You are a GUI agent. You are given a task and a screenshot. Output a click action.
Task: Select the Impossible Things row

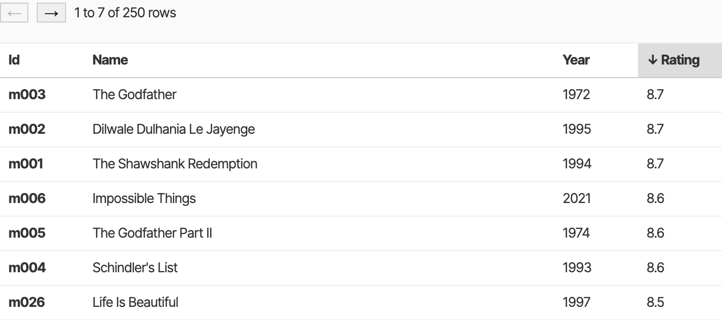click(144, 198)
